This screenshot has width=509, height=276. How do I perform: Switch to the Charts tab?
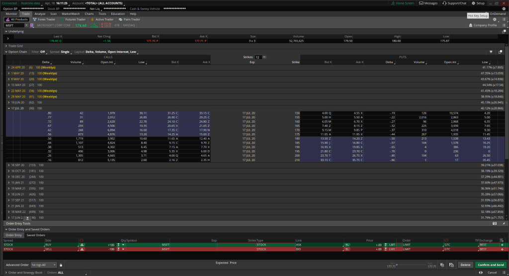89,14
